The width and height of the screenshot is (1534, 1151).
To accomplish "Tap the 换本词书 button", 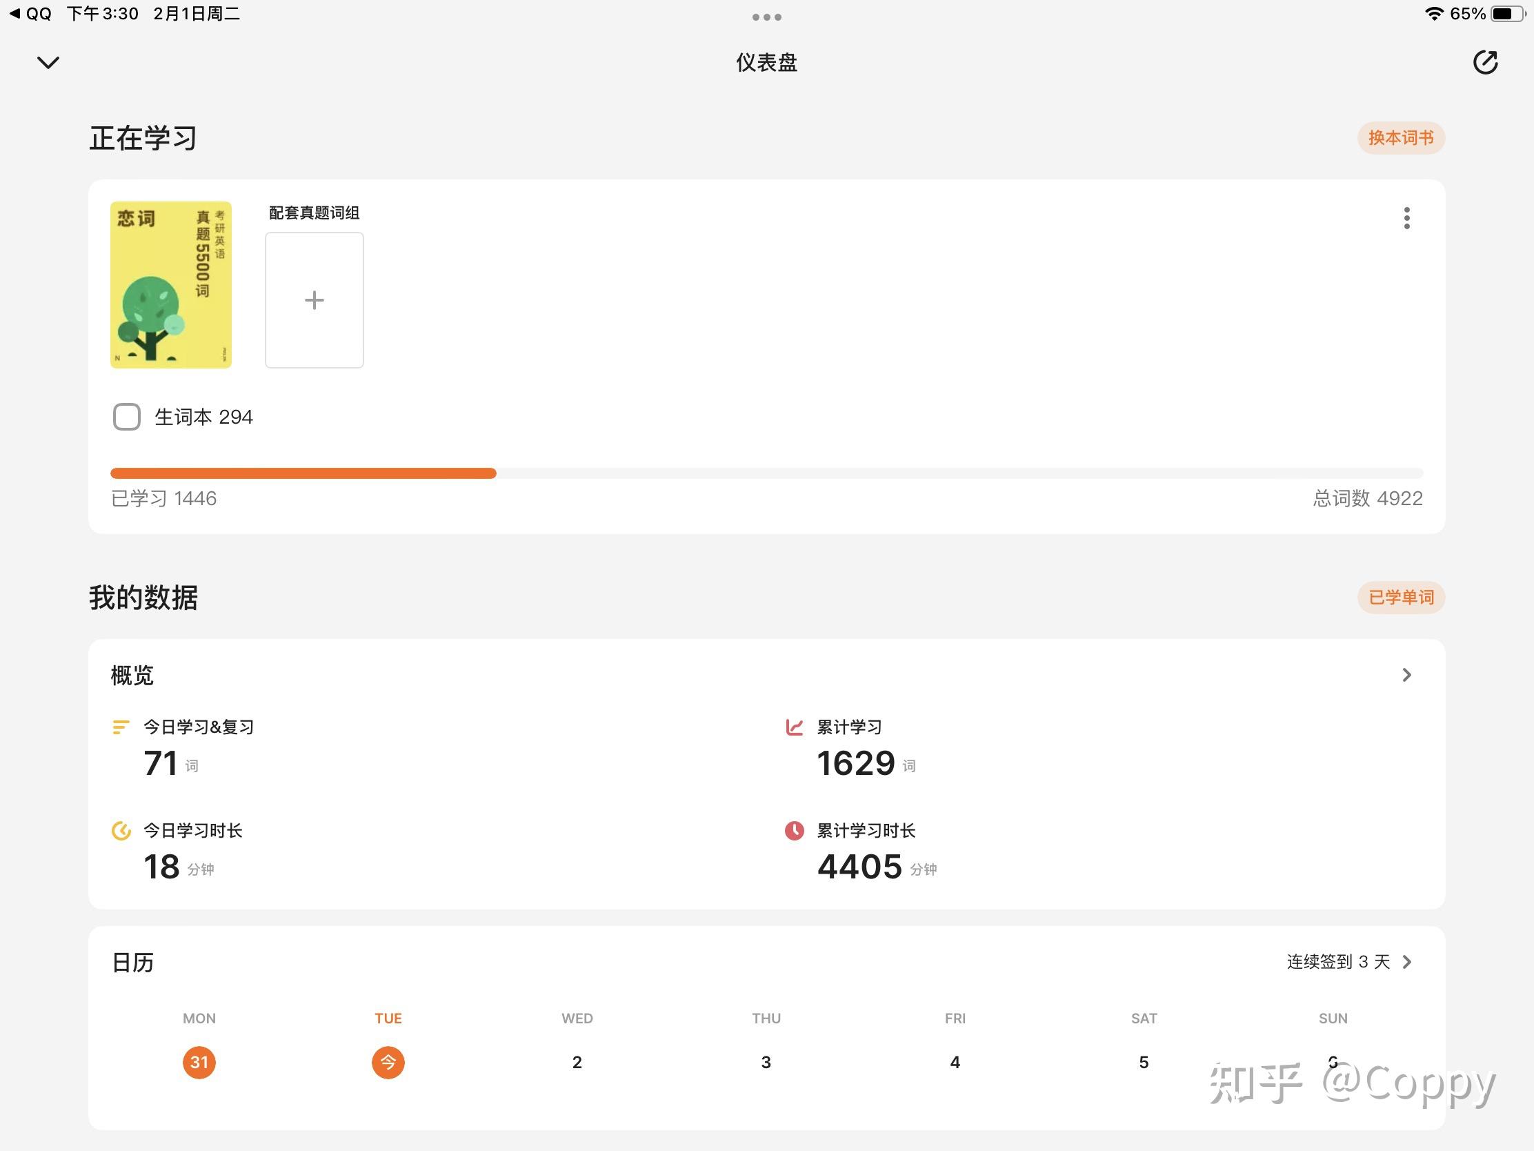I will (1400, 138).
